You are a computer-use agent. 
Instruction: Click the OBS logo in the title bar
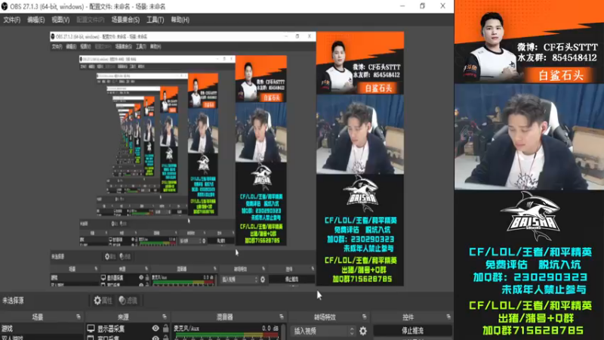5,7
